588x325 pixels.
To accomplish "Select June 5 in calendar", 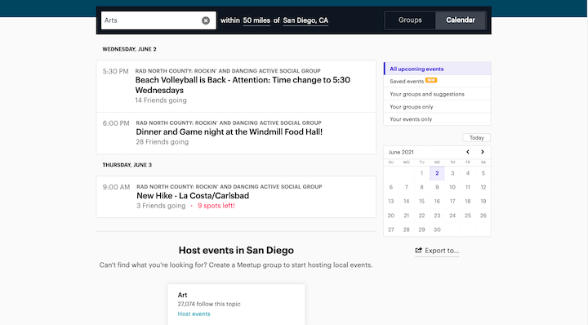I will [483, 173].
